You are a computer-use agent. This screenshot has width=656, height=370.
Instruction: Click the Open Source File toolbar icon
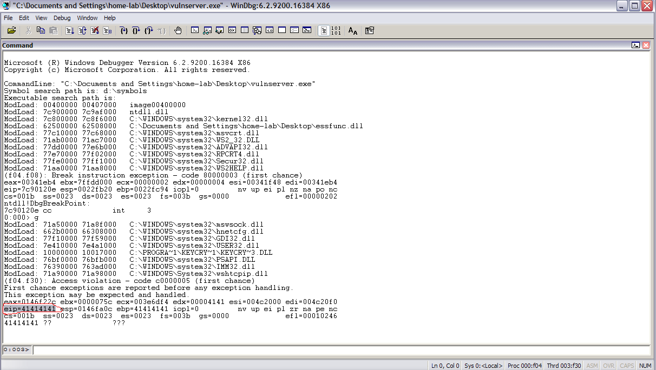(x=11, y=31)
